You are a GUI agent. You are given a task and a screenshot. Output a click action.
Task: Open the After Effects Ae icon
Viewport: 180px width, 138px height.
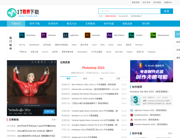(109, 35)
